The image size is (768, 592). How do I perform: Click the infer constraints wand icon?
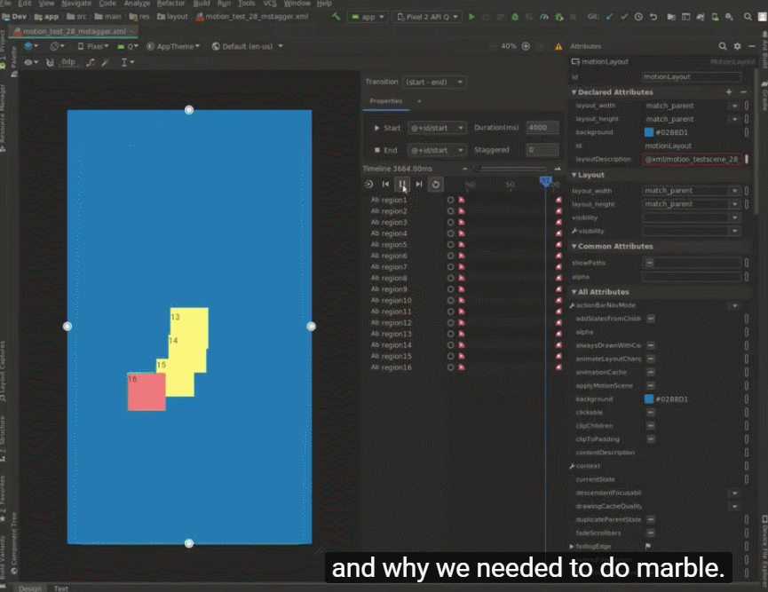[x=106, y=62]
